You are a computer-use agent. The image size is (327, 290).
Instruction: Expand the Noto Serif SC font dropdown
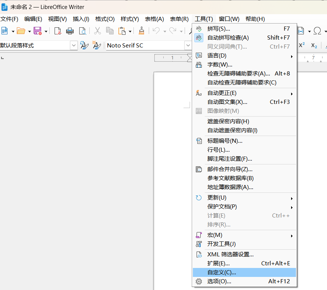pyautogui.click(x=188, y=45)
